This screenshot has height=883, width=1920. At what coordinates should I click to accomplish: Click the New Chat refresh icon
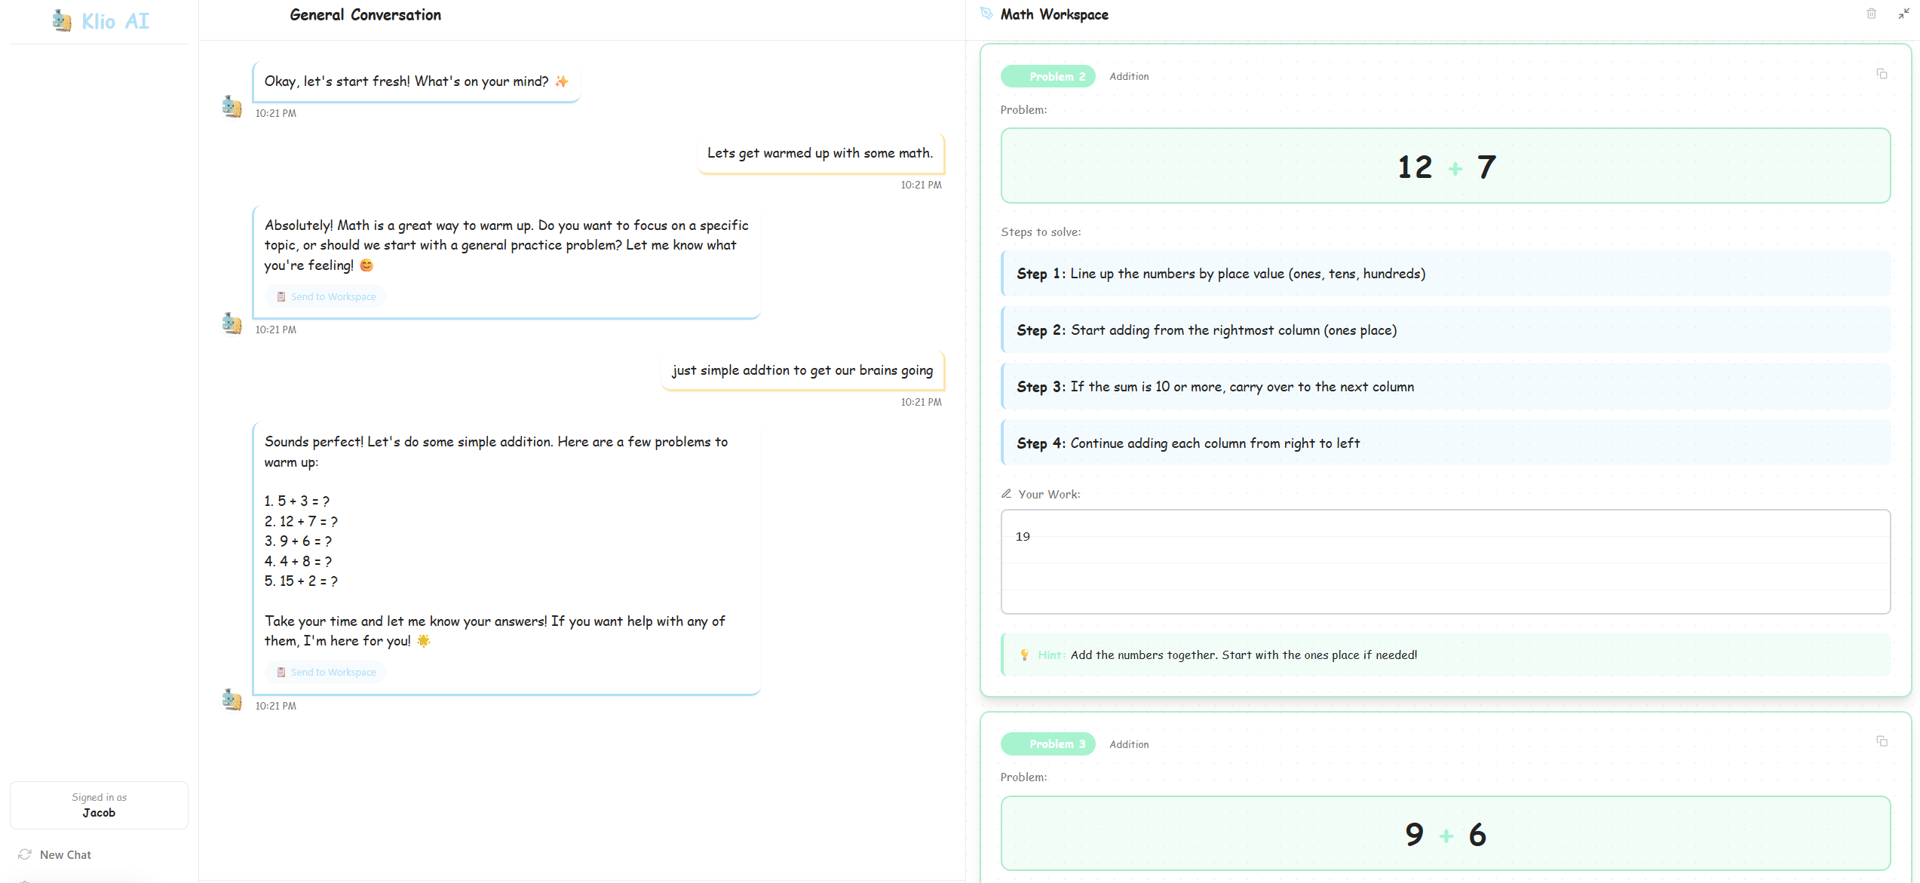pos(25,854)
